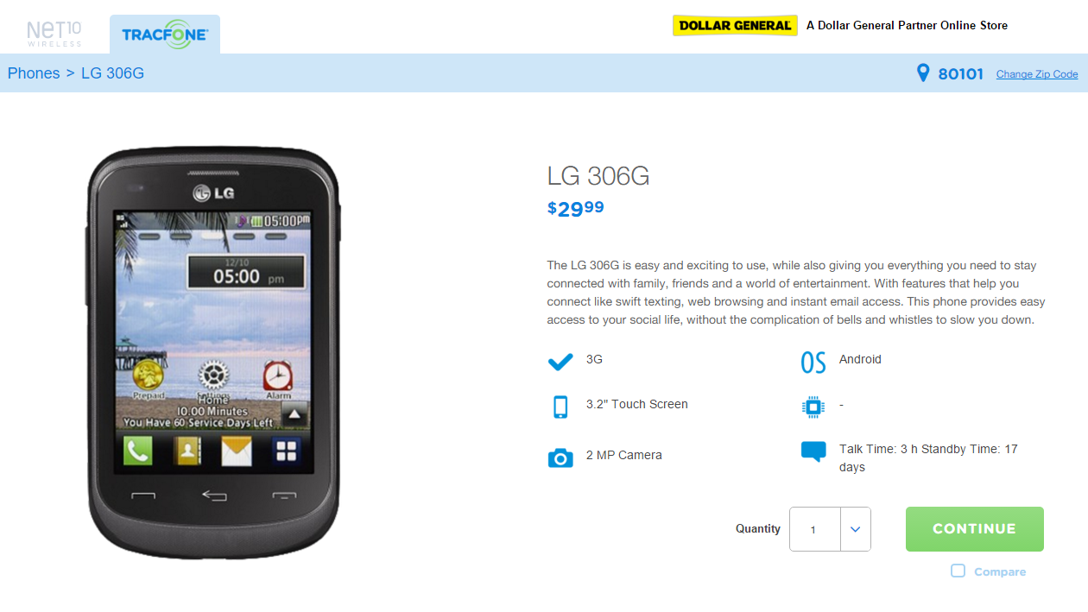Image resolution: width=1088 pixels, height=612 pixels.
Task: Switch to the Net10 Wireless tab
Action: (x=54, y=34)
